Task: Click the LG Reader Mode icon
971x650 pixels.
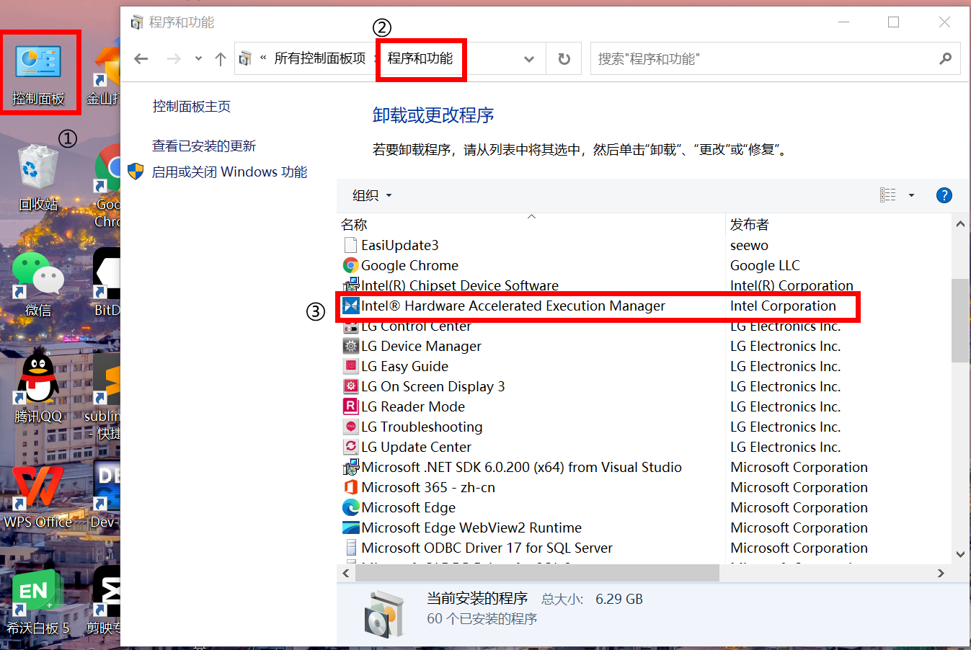Action: [x=350, y=406]
